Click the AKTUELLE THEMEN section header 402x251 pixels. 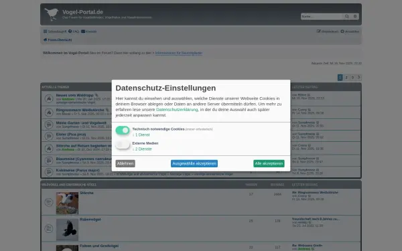[56, 87]
